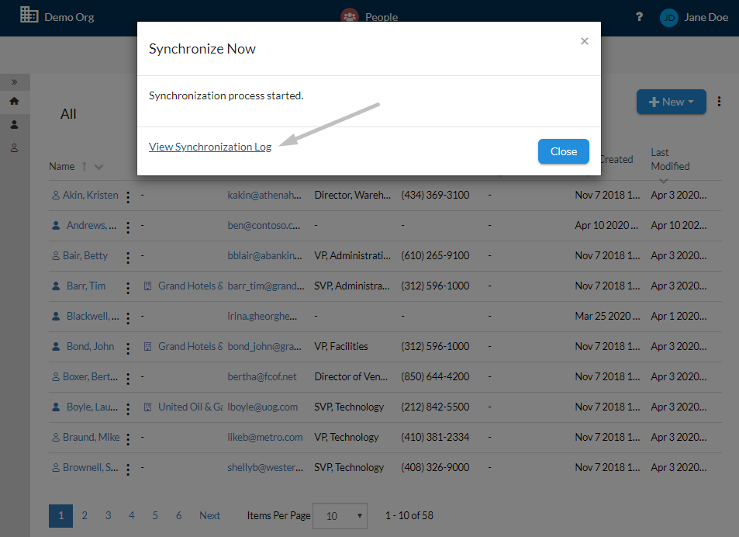This screenshot has width=739, height=537.
Task: Click person icon beside Akin, Kristen
Action: pos(56,195)
